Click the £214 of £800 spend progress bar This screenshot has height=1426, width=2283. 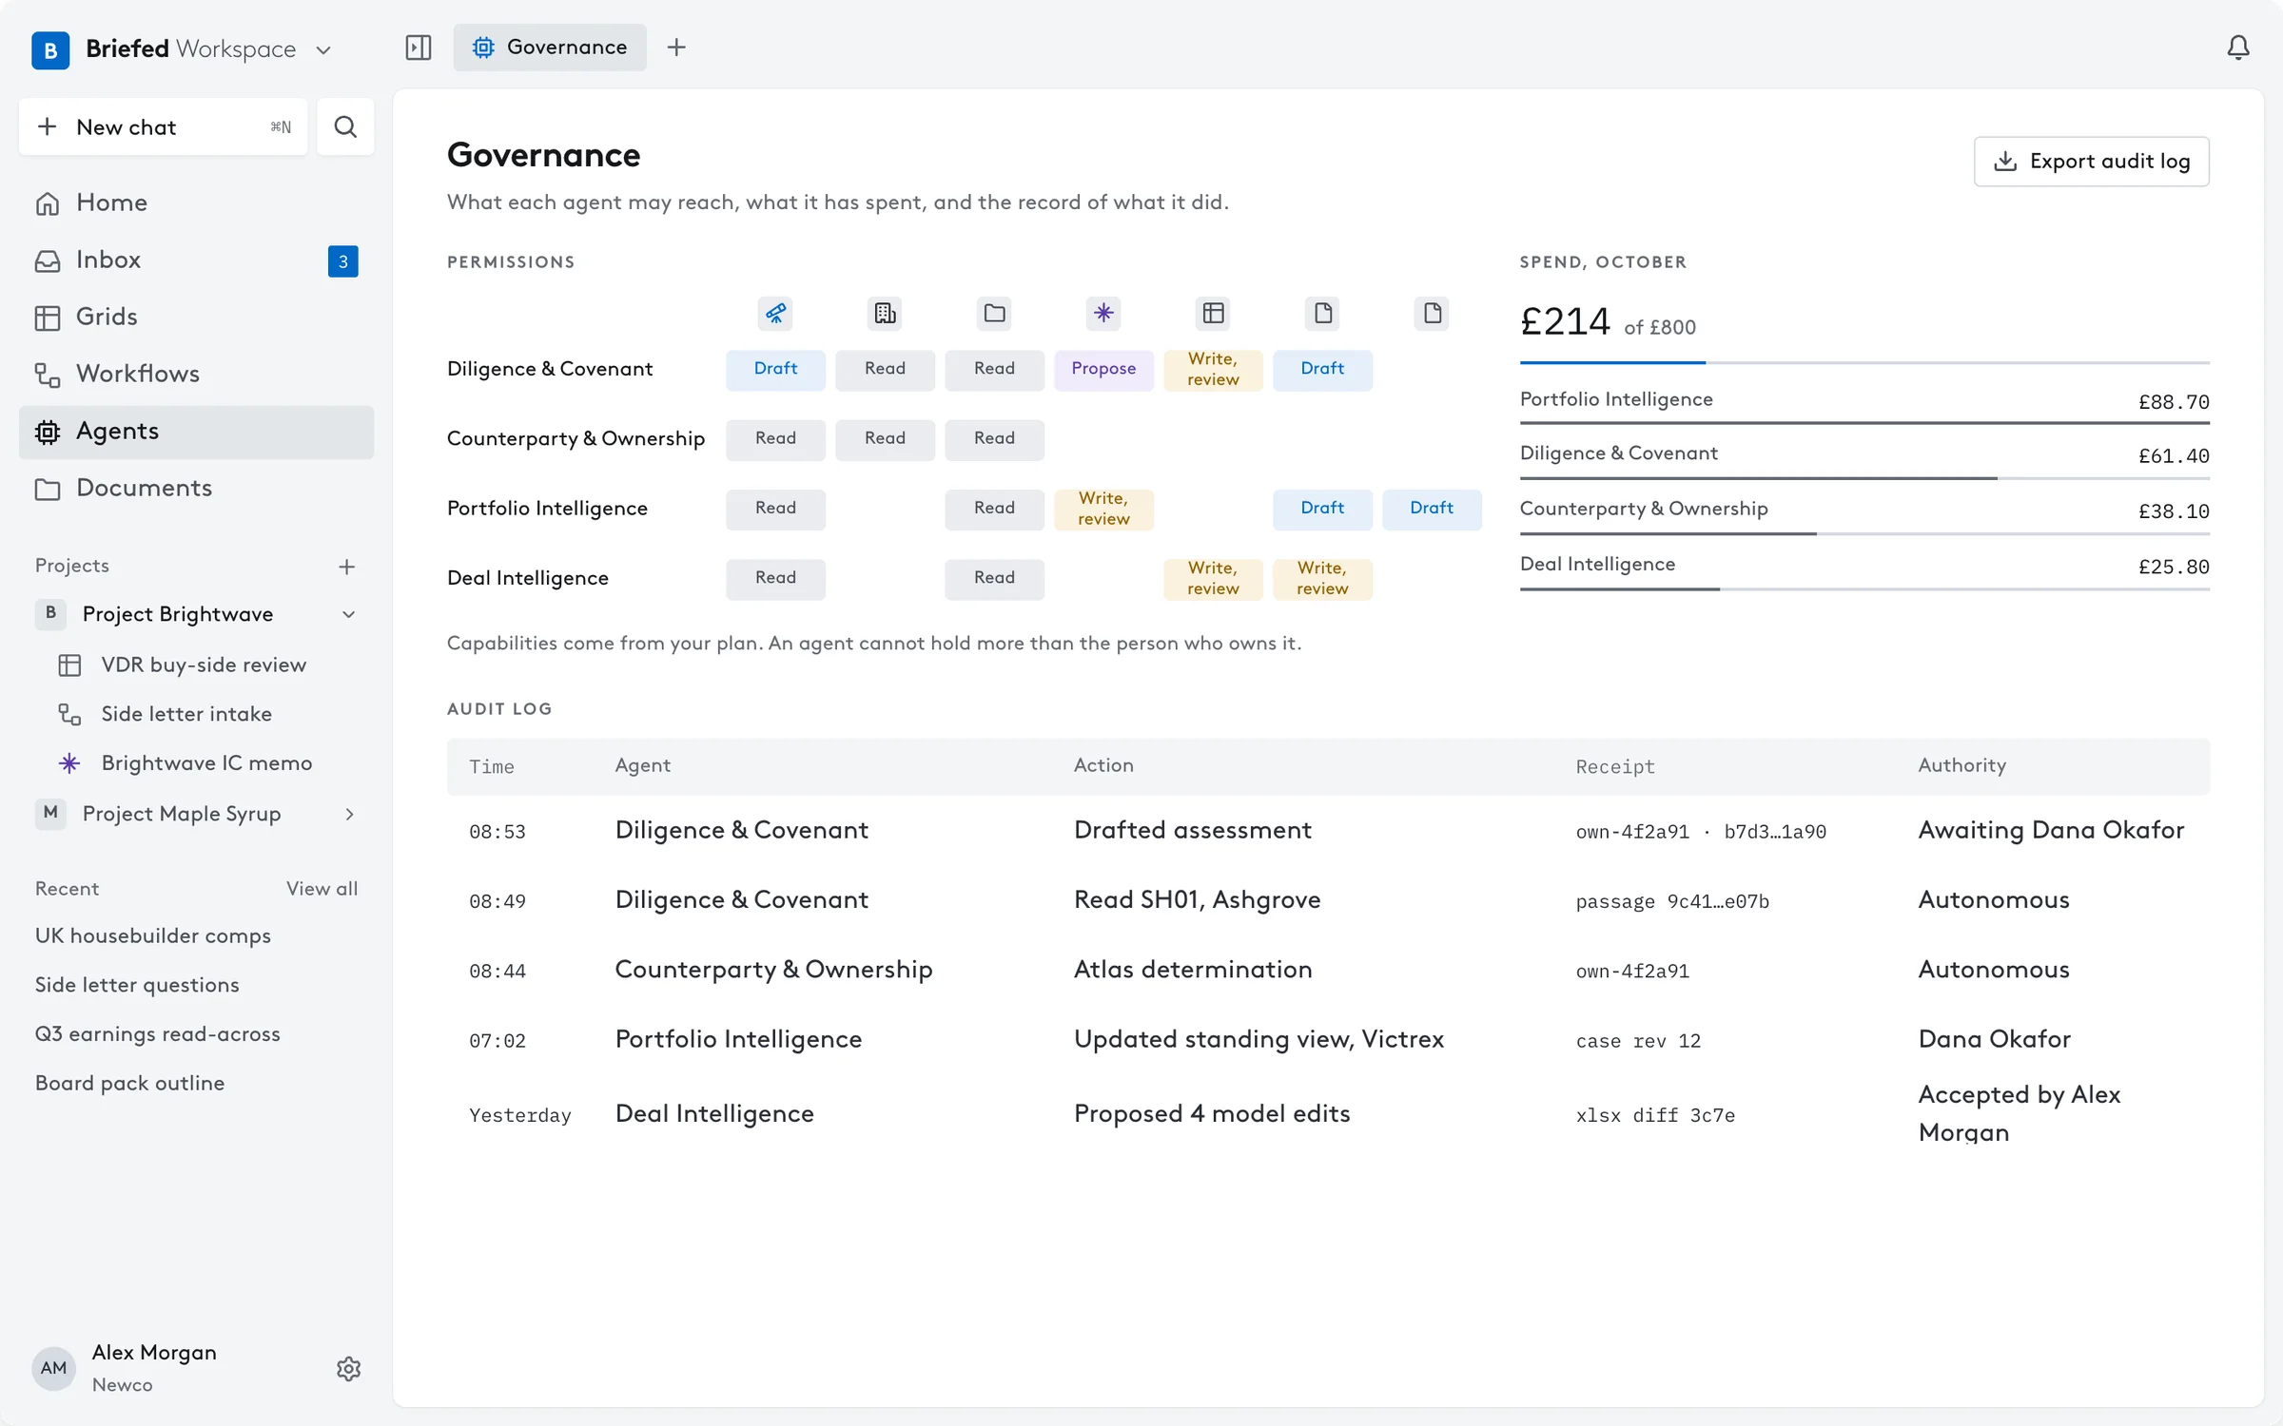[1864, 362]
